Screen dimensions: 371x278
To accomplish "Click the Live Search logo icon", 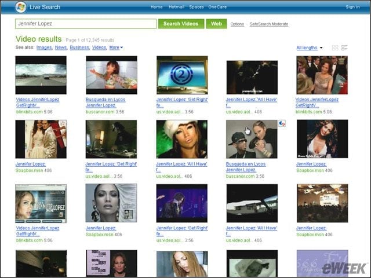I will pyautogui.click(x=21, y=7).
